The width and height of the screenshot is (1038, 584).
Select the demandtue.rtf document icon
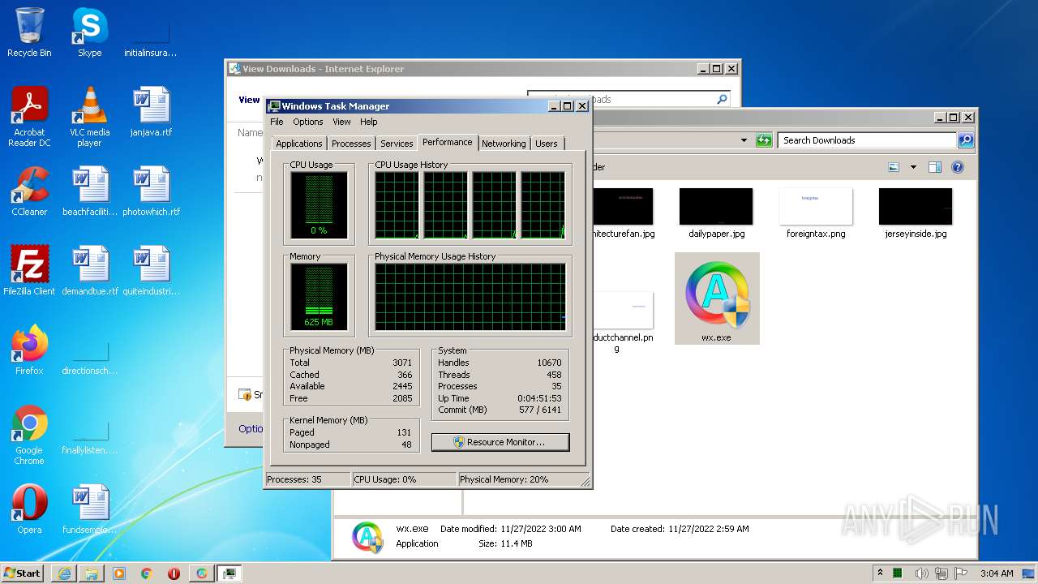point(89,270)
